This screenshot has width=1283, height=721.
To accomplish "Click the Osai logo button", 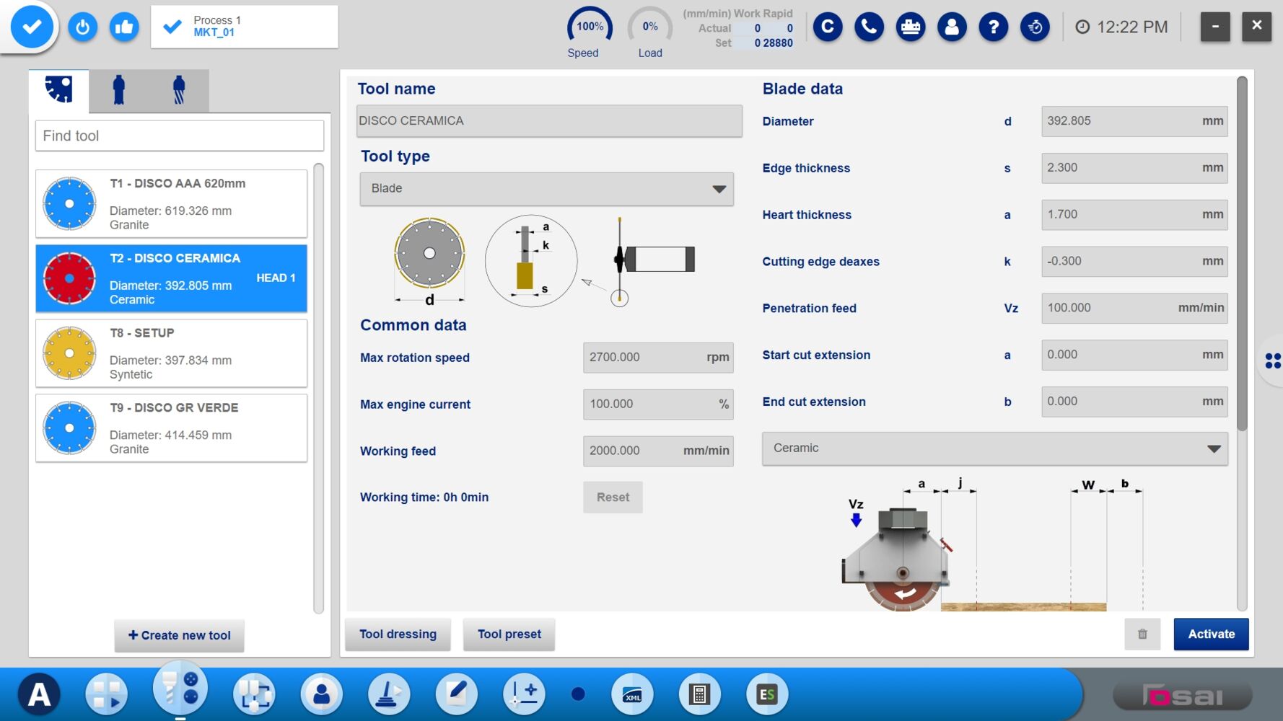I will [1183, 696].
